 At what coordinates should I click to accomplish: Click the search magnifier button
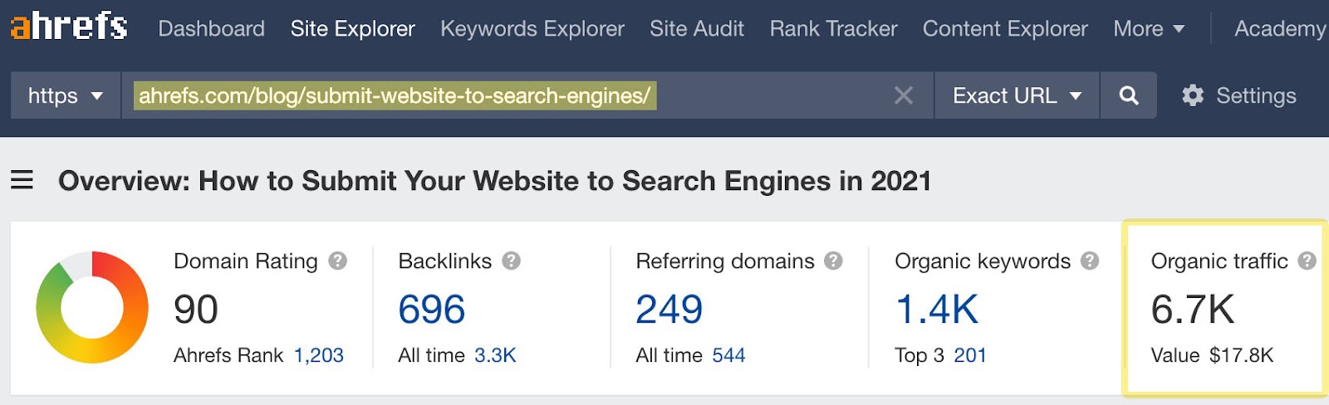pos(1128,95)
